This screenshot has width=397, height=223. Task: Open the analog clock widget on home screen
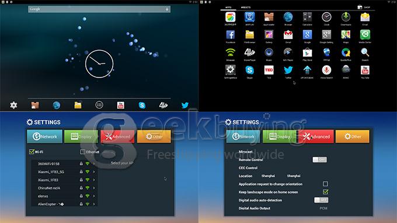click(99, 63)
